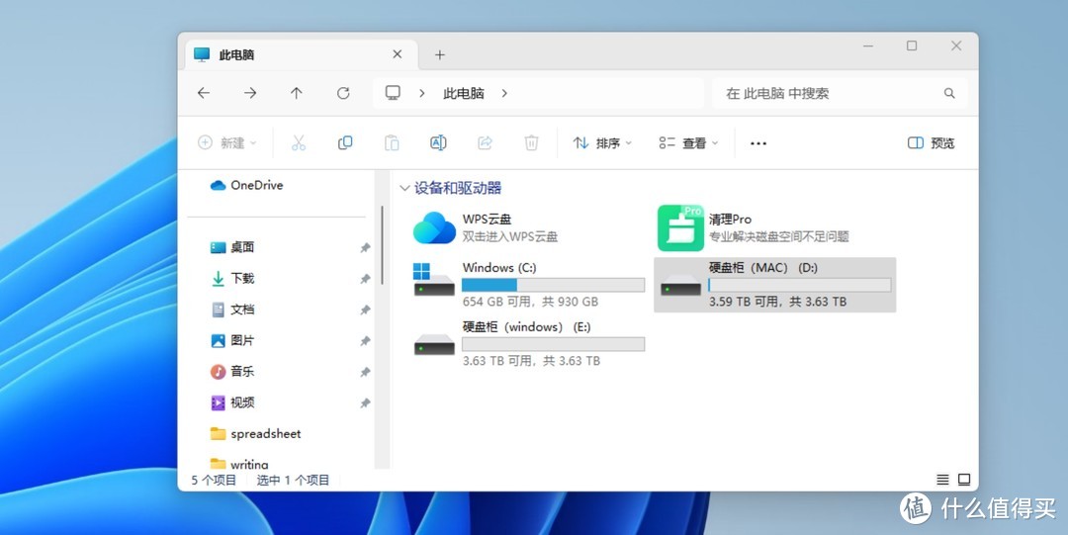The image size is (1068, 535).
Task: Open 音乐 in the sidebar
Action: (x=232, y=372)
